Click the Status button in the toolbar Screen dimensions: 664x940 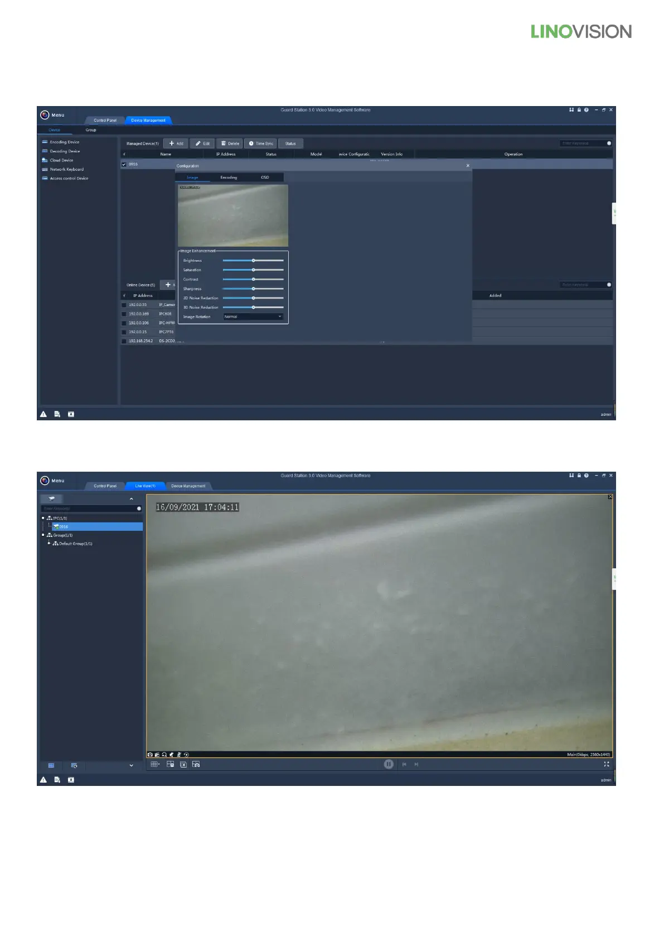[x=290, y=143]
